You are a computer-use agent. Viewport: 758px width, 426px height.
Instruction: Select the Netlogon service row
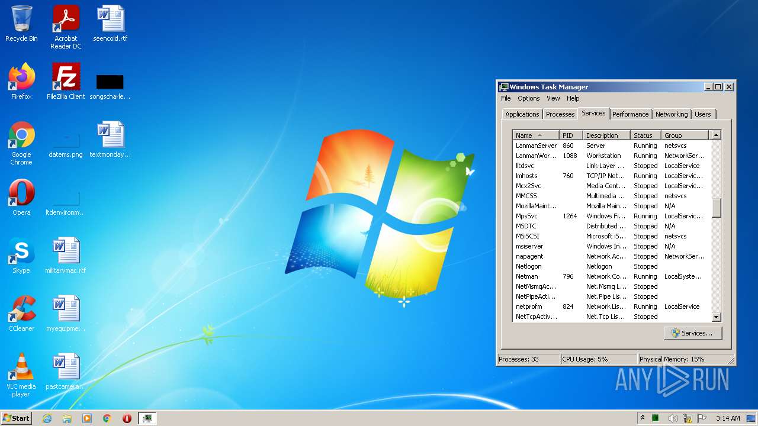611,266
